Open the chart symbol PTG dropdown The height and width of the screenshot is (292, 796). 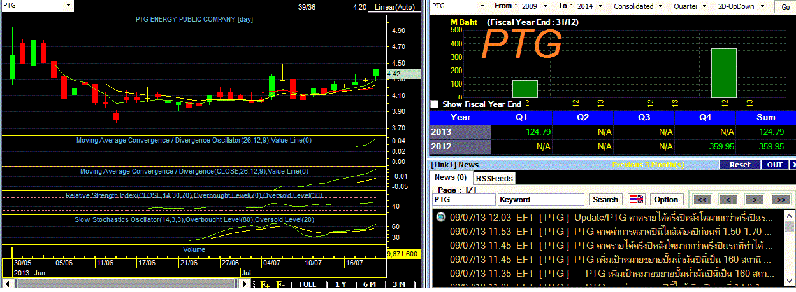pyautogui.click(x=69, y=5)
